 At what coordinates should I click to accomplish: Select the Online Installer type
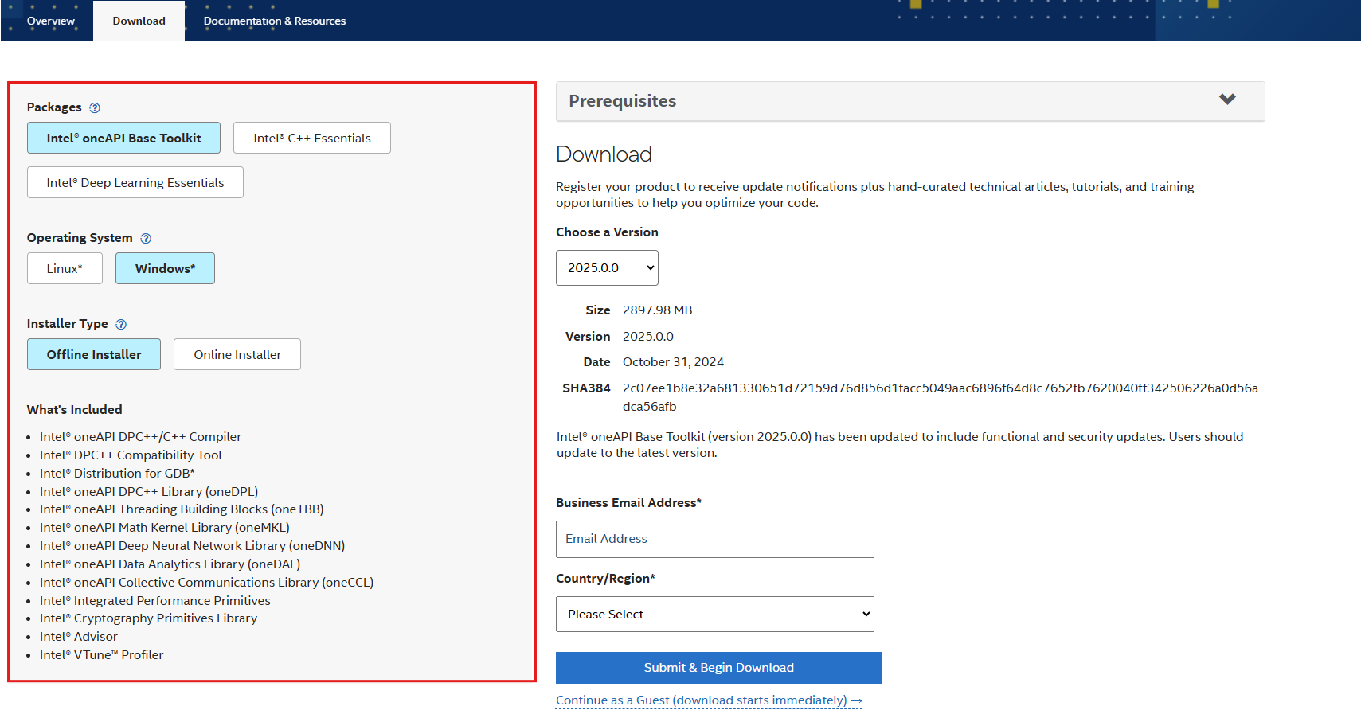(237, 354)
